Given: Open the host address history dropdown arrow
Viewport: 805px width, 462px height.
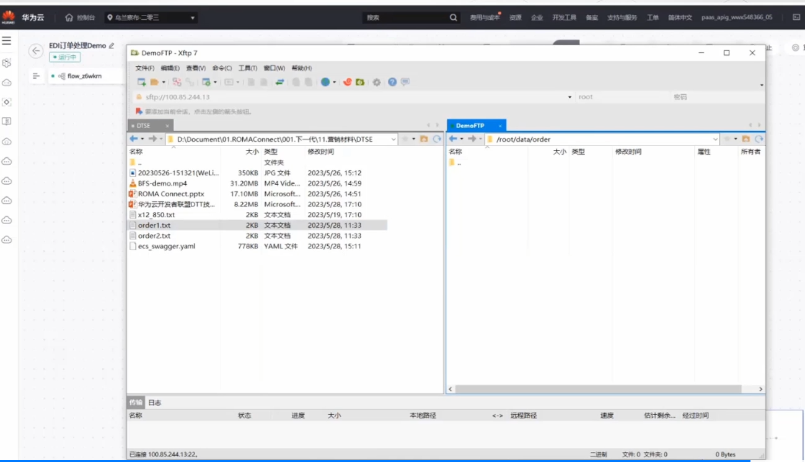Looking at the screenshot, I should tap(570, 97).
